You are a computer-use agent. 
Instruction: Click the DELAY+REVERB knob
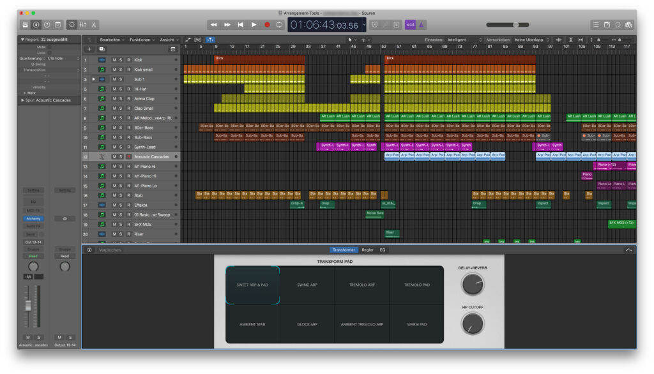click(x=473, y=285)
